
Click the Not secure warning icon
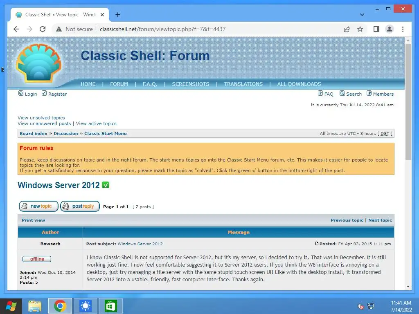click(x=59, y=29)
